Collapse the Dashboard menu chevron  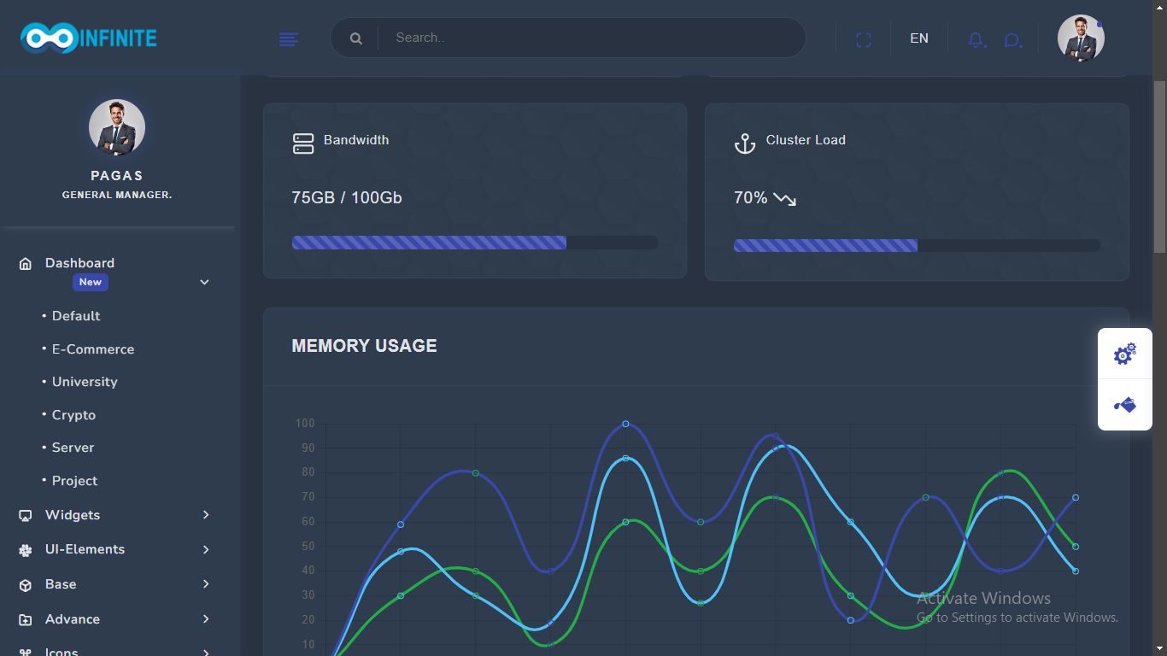point(204,282)
